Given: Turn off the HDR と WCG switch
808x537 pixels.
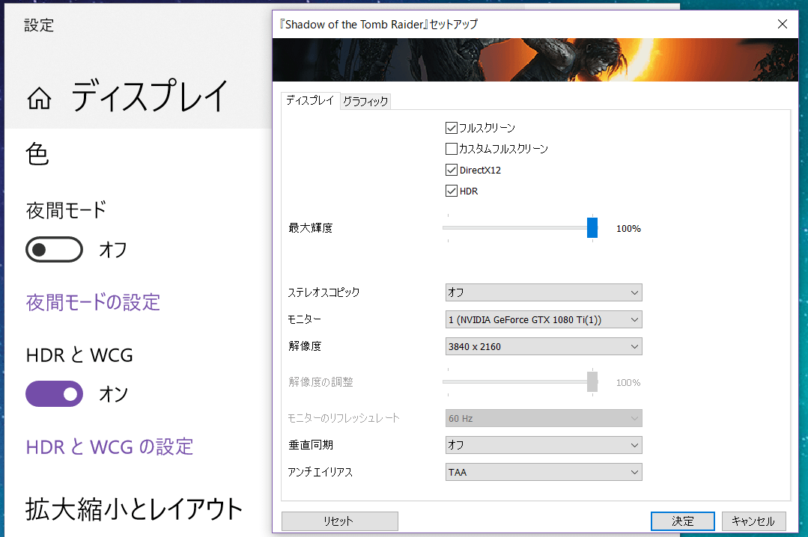Looking at the screenshot, I should tap(54, 394).
